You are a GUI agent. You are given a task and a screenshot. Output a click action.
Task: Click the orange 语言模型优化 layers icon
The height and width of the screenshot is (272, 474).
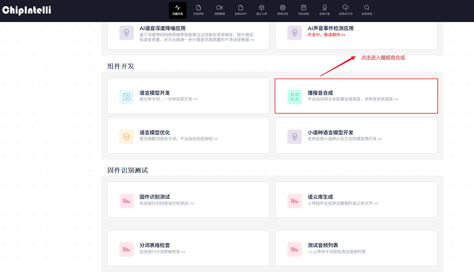click(x=127, y=137)
